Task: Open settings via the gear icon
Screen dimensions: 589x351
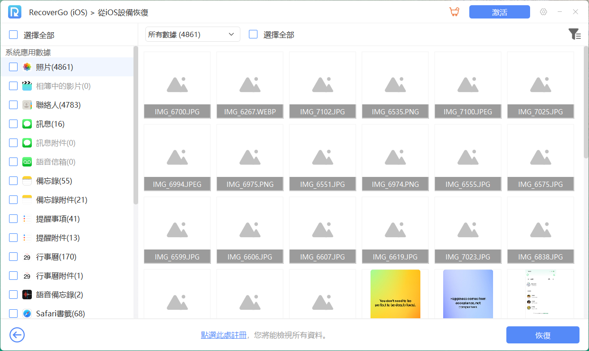Action: coord(543,12)
